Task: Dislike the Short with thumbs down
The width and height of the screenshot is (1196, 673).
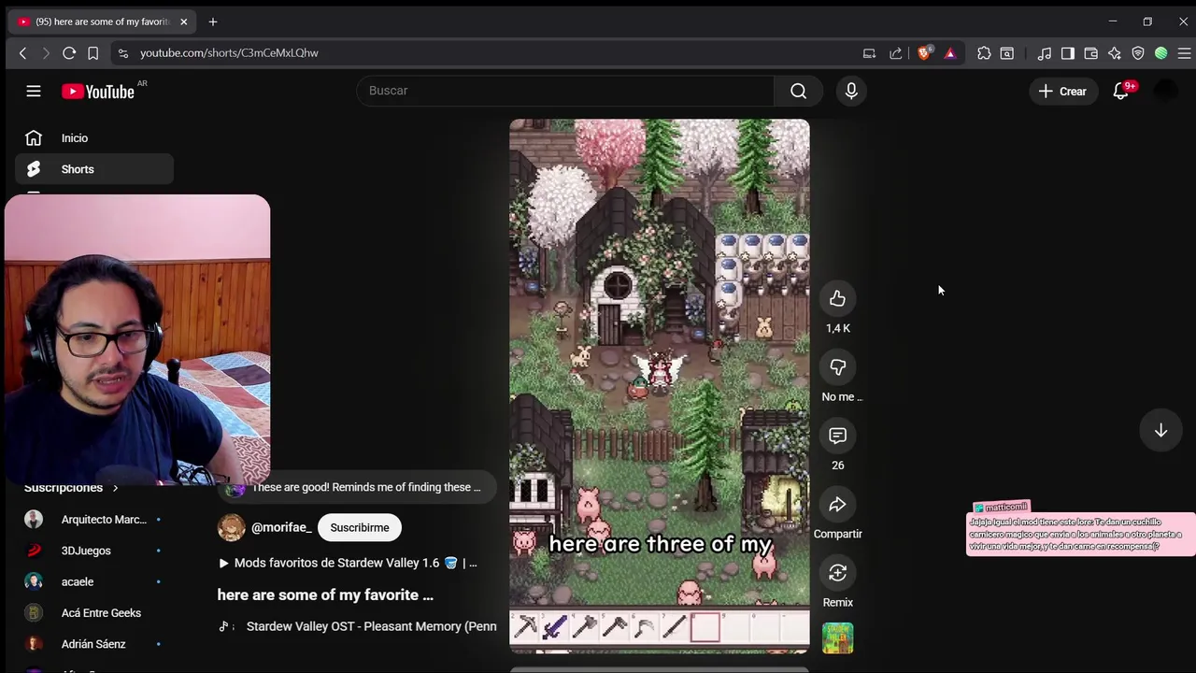Action: coord(837,367)
